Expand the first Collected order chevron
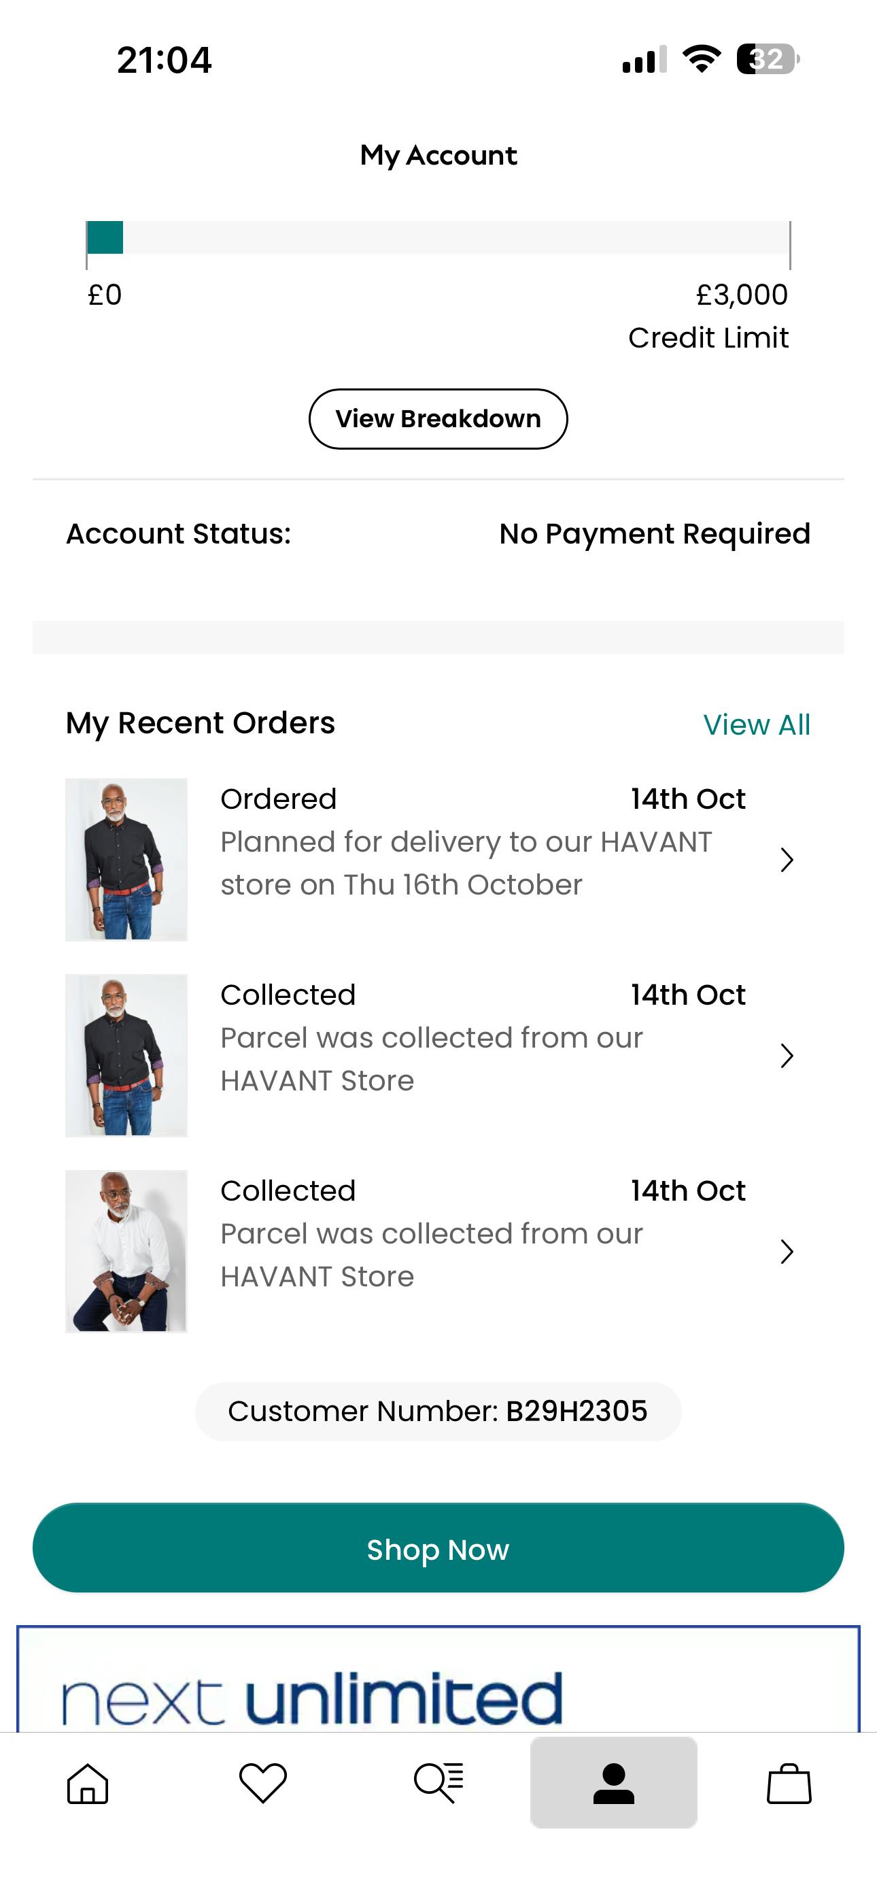 [x=787, y=1056]
